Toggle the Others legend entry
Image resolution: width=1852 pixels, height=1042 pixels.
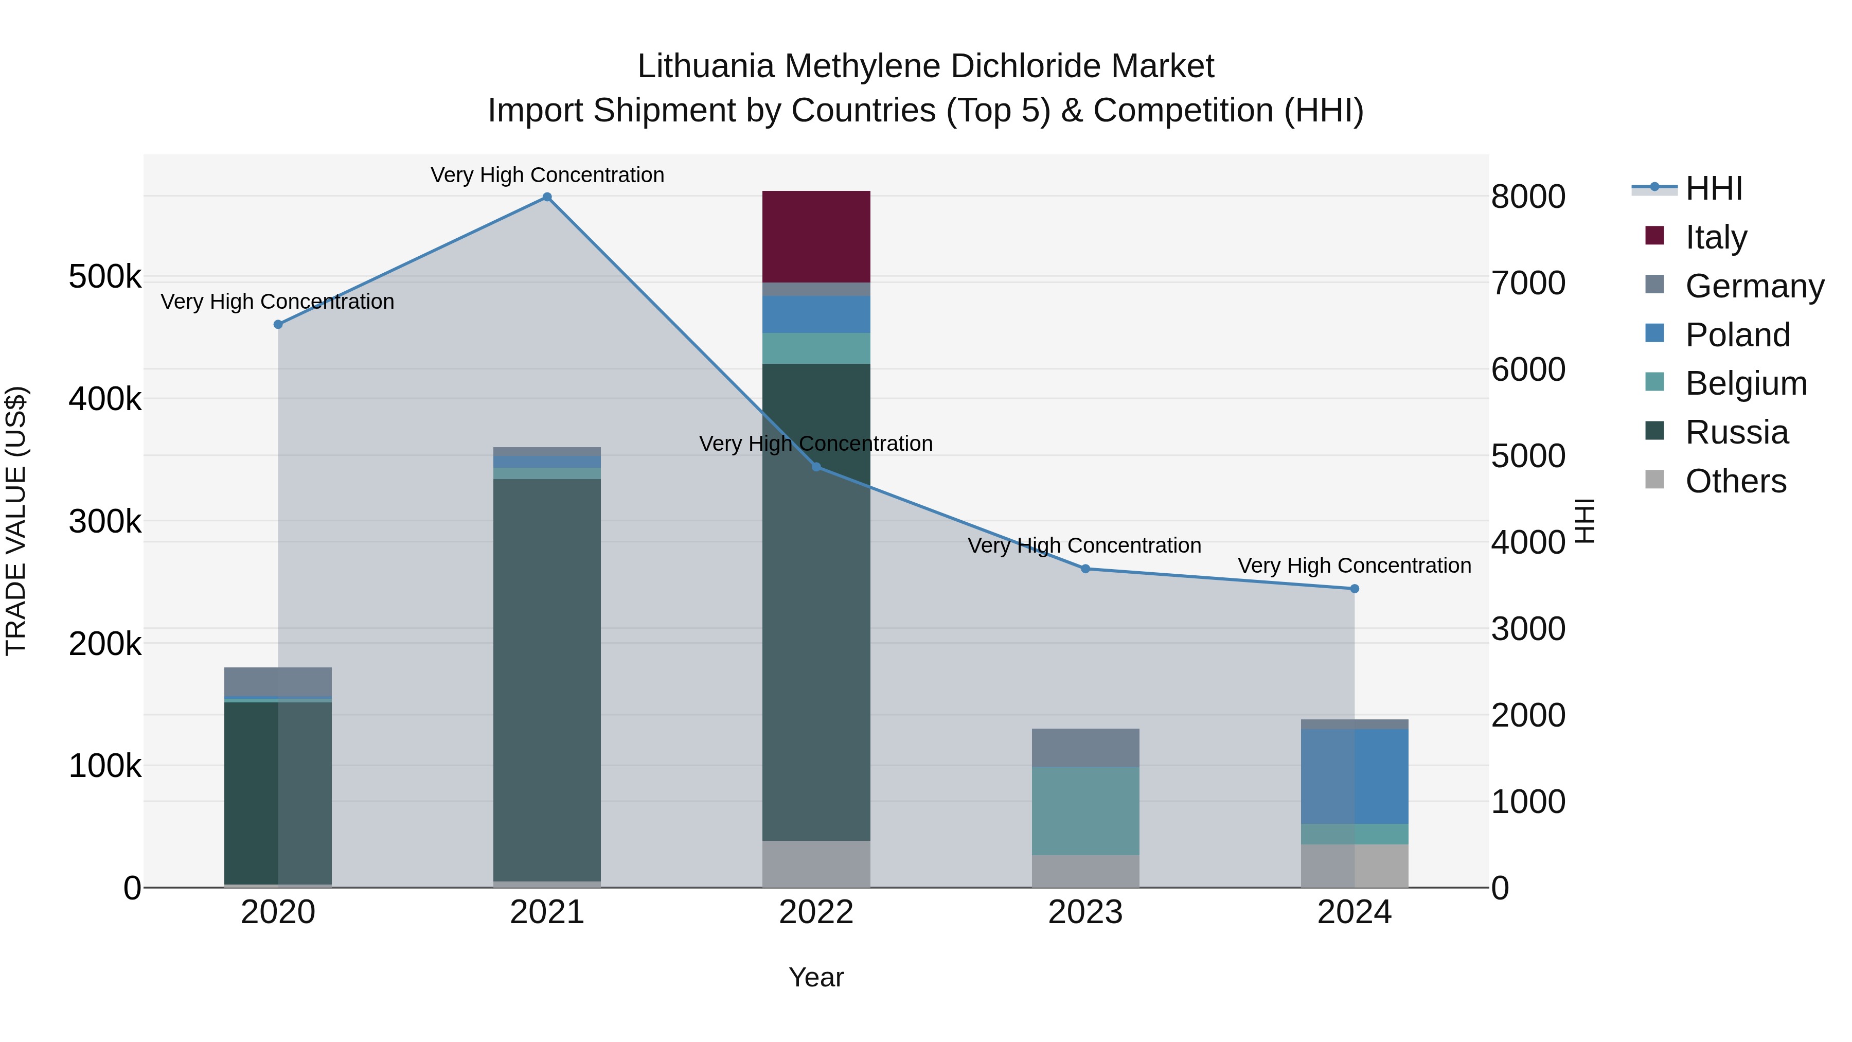tap(1715, 481)
